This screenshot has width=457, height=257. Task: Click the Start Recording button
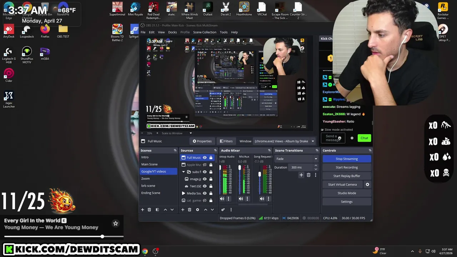(347, 167)
